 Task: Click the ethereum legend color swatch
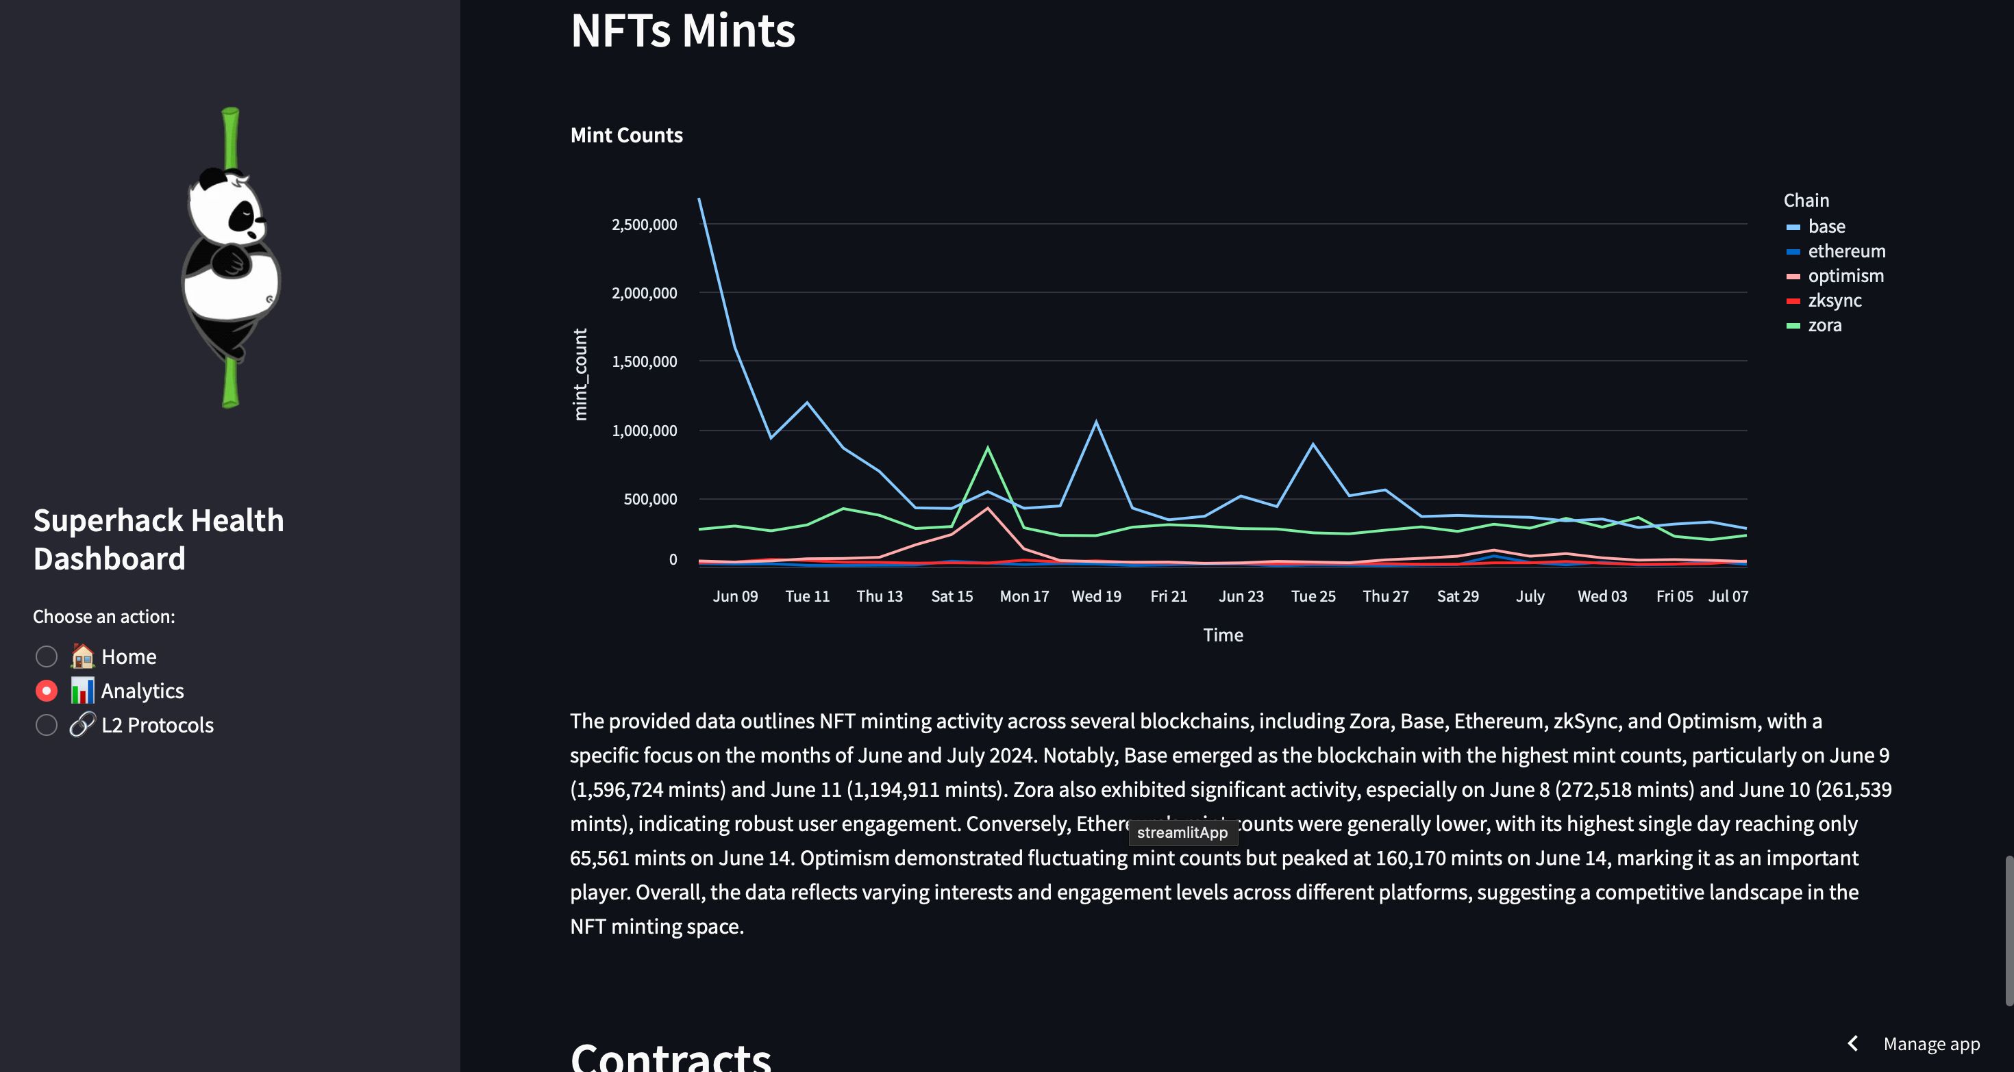(x=1793, y=252)
